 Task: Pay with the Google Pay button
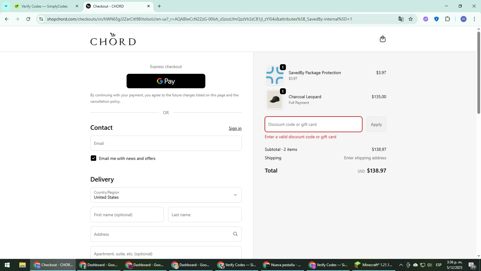point(166,81)
